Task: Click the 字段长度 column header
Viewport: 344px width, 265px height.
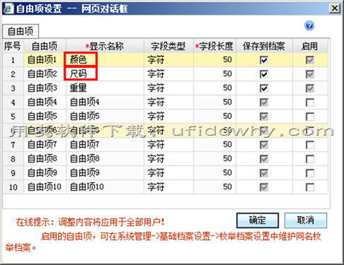Action: [x=214, y=46]
